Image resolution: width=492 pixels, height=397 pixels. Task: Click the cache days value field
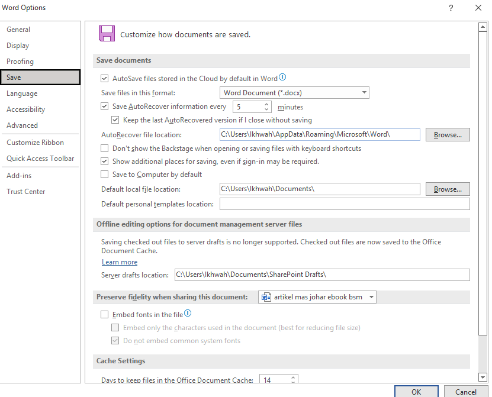point(275,379)
